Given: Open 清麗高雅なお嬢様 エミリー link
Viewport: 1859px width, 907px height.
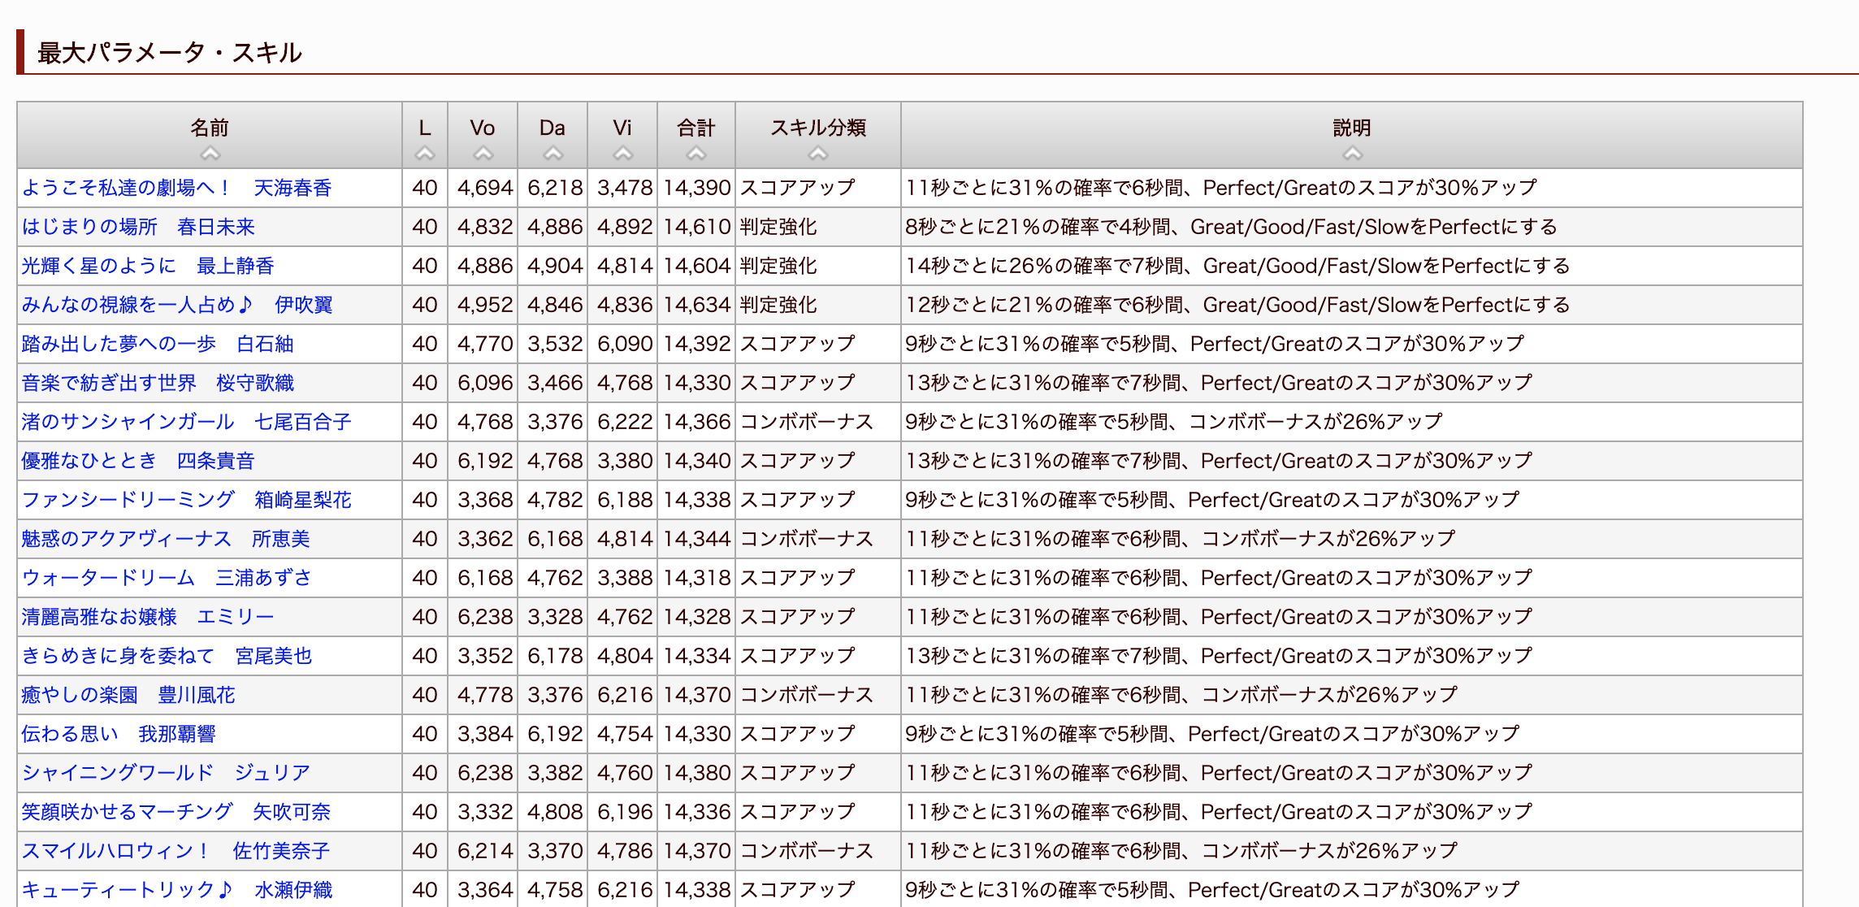Looking at the screenshot, I should coord(148,617).
